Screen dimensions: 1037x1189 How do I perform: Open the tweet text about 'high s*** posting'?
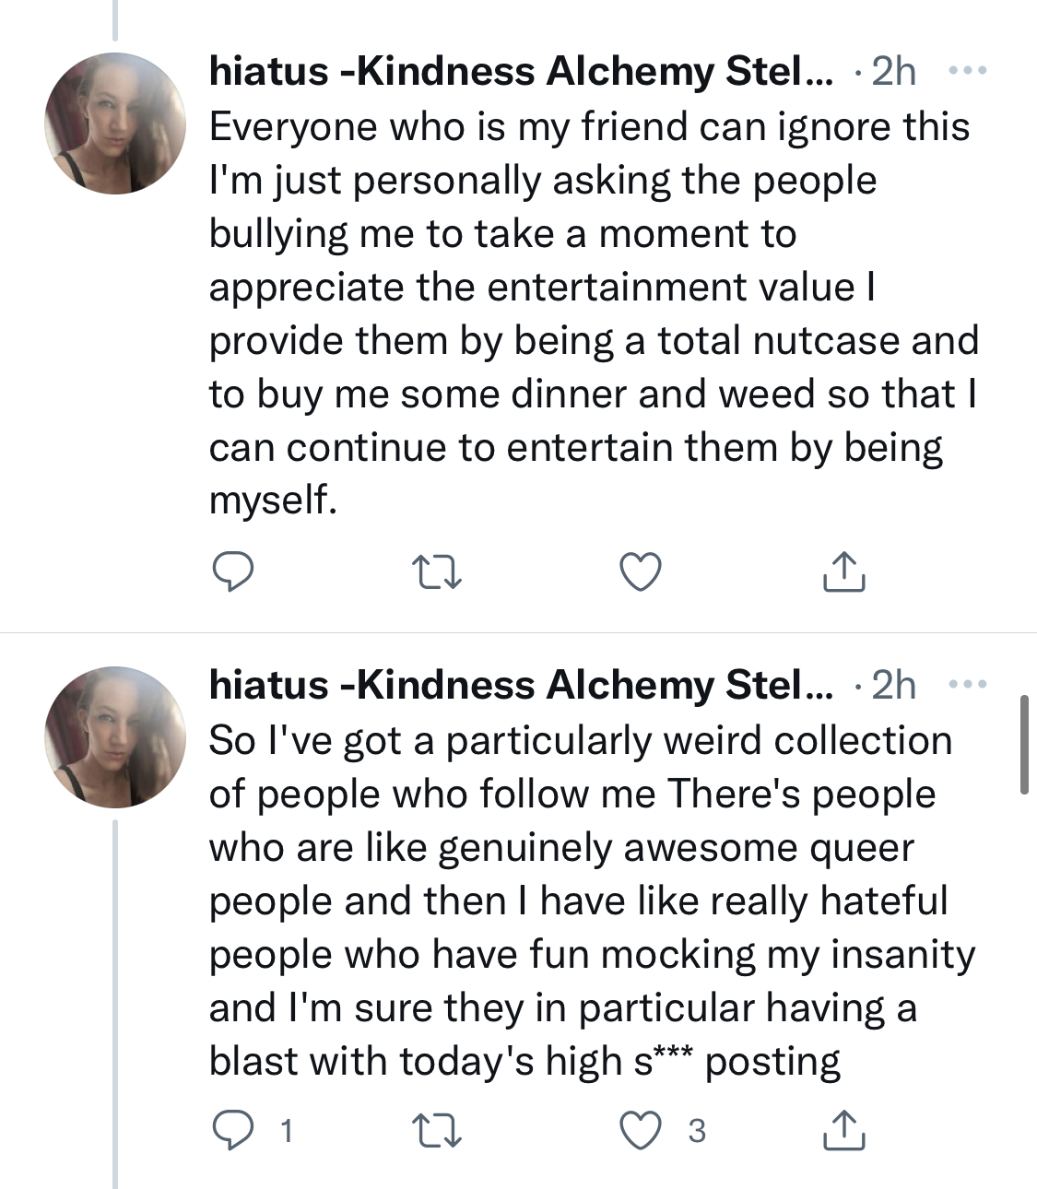coord(592,901)
